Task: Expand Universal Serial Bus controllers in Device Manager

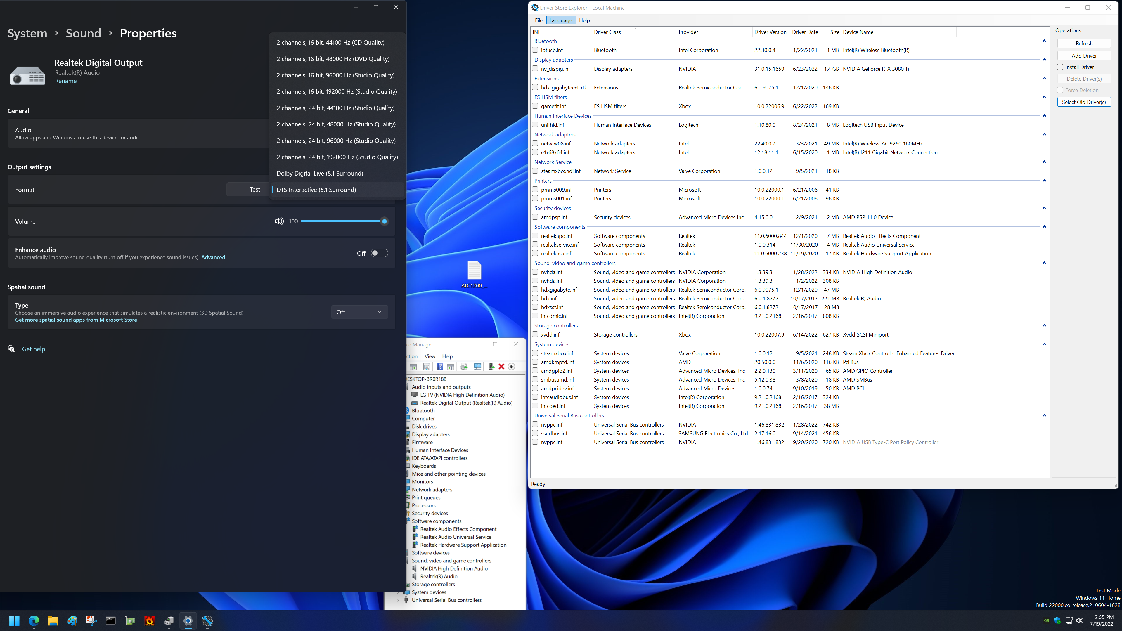Action: (398, 600)
